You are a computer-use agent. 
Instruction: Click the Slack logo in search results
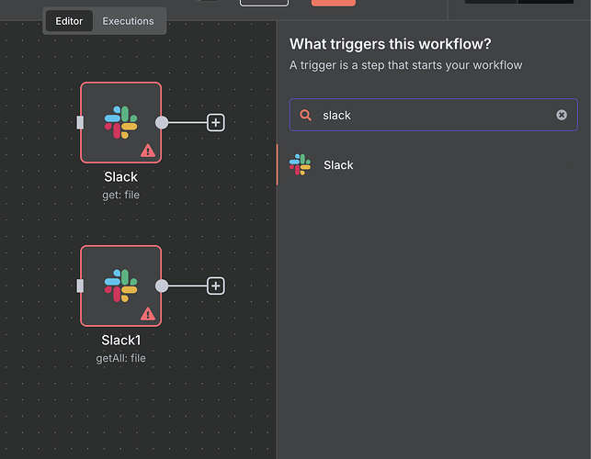pos(301,164)
